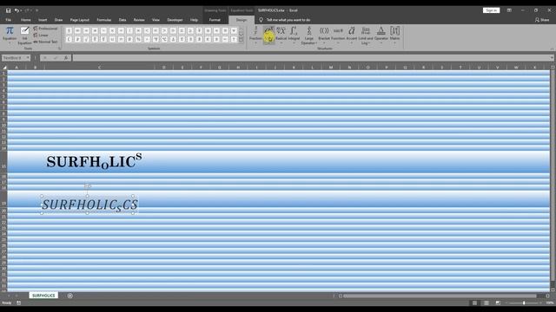This screenshot has height=312, width=556.
Task: Click the Share button label
Action: (545, 20)
